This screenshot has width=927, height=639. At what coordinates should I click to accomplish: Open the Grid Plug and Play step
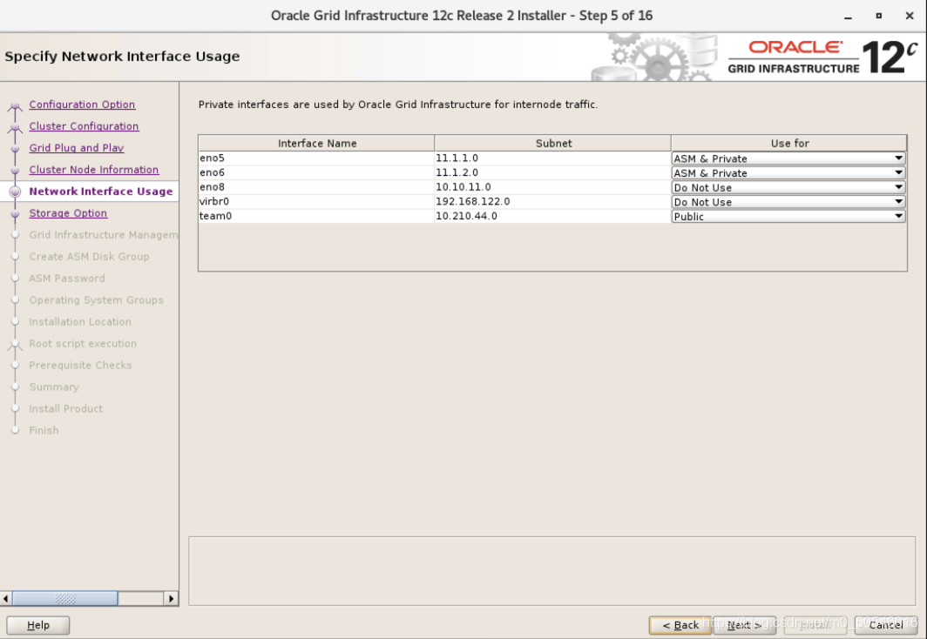click(77, 148)
